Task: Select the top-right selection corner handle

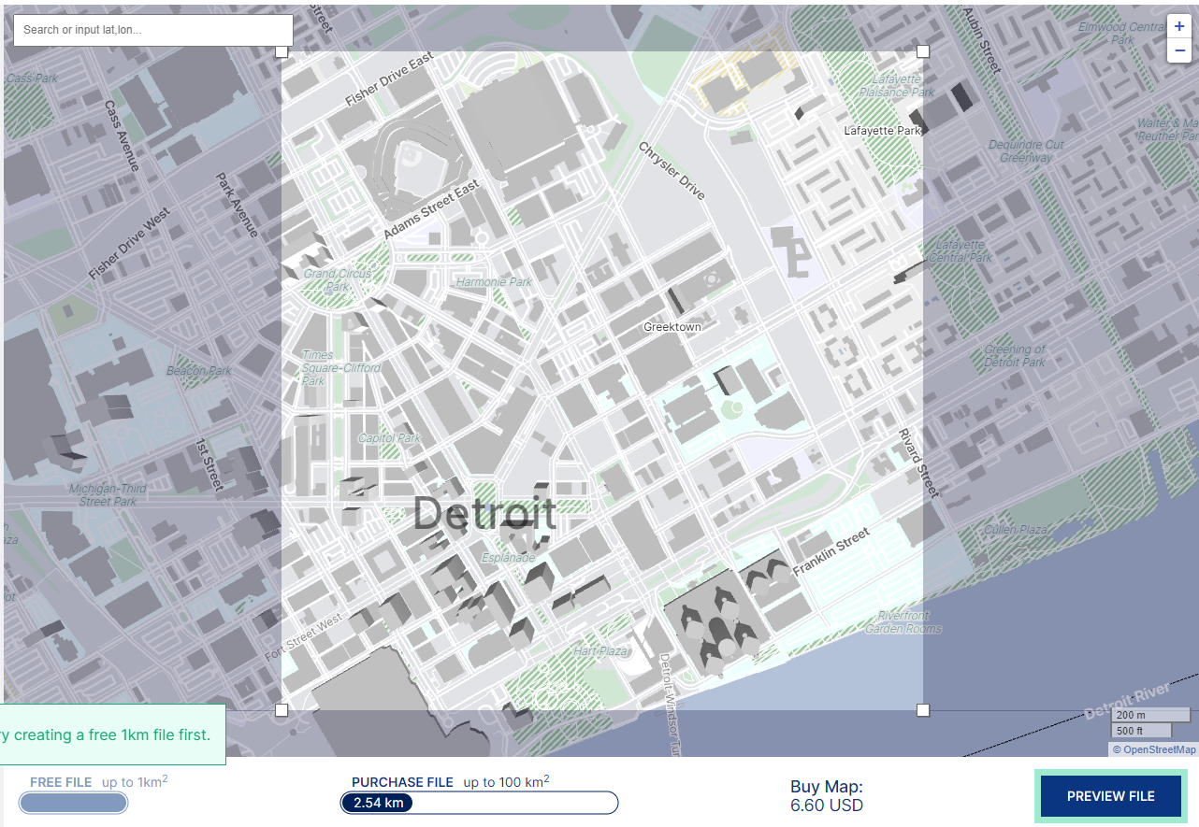Action: [923, 52]
